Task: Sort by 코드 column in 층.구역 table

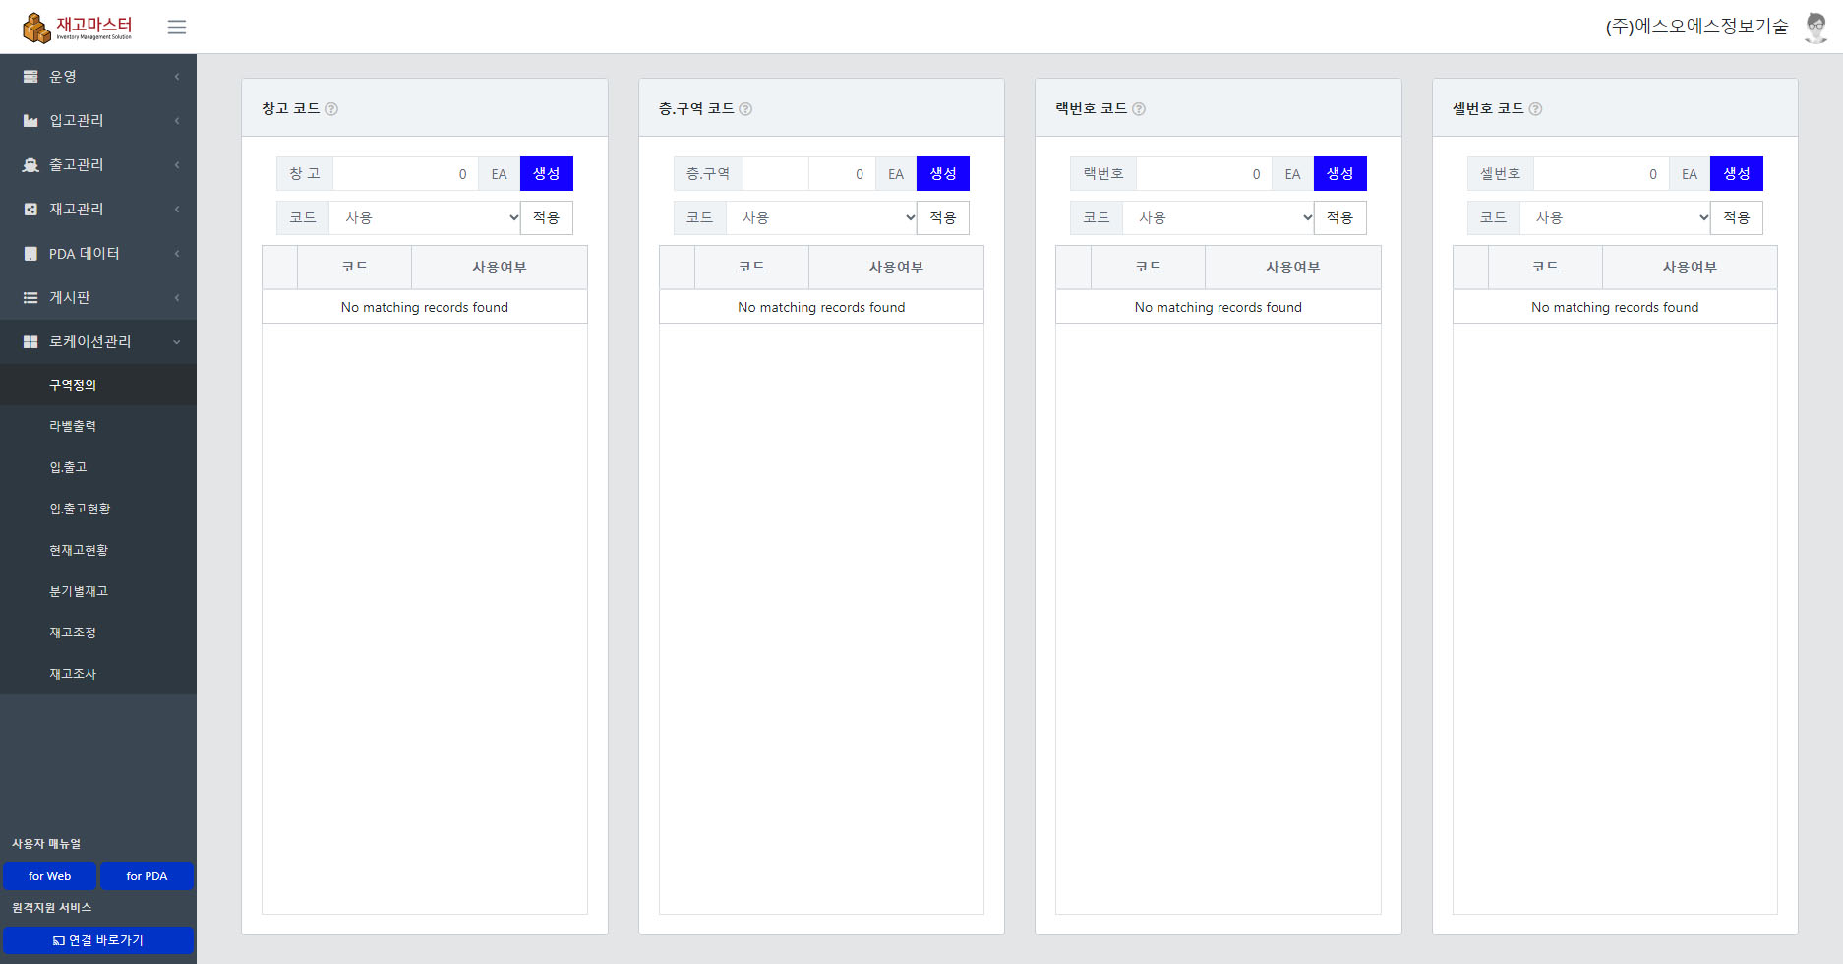Action: point(751,268)
